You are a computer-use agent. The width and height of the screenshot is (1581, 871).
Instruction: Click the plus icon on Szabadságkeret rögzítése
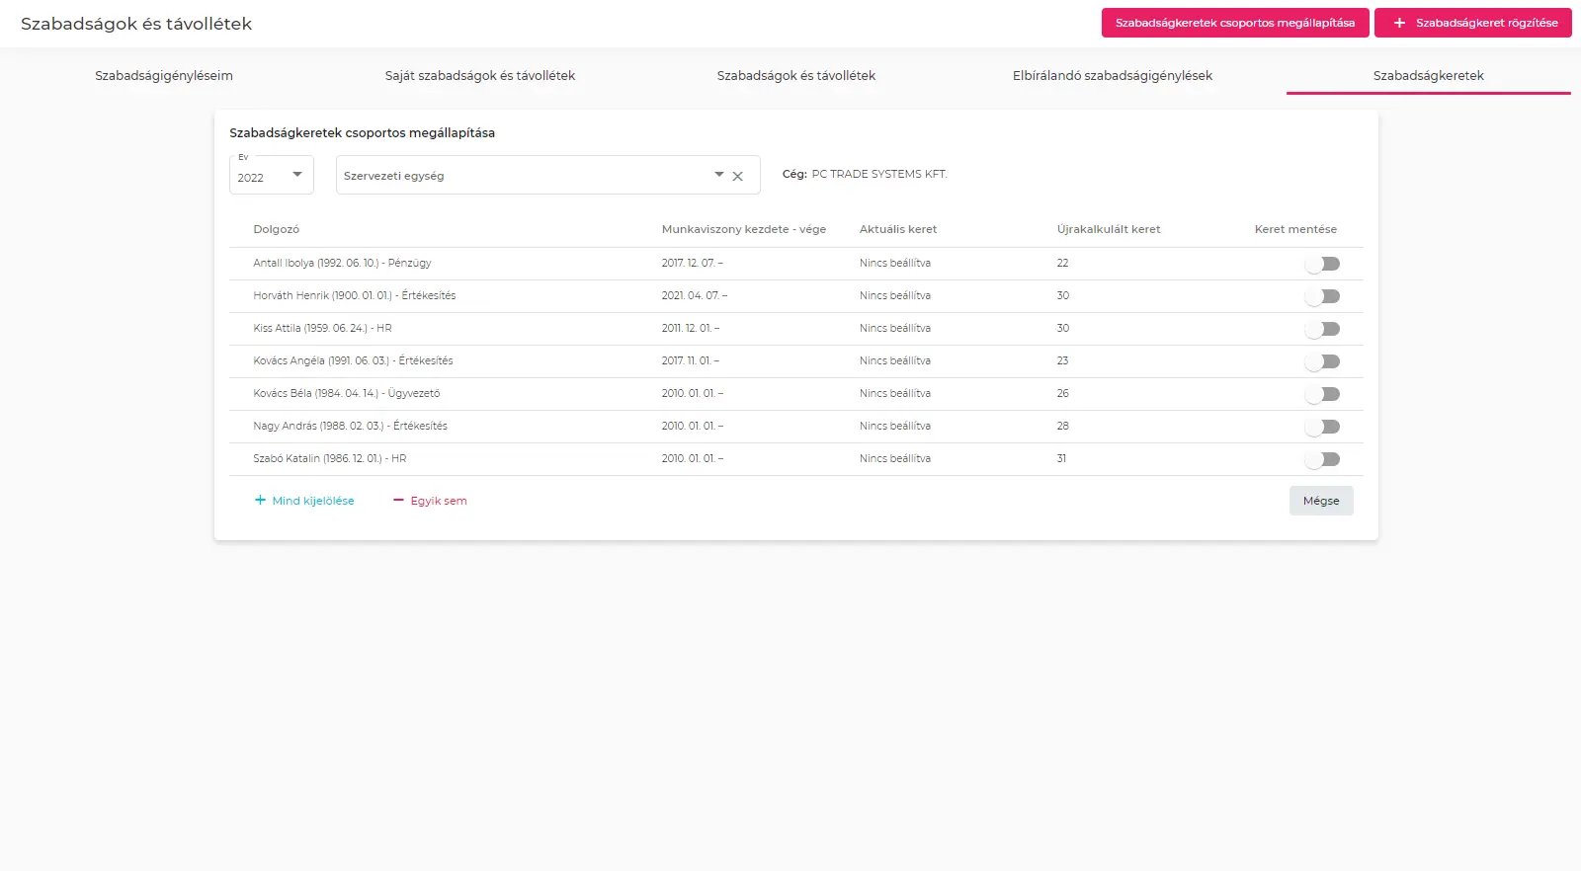(x=1399, y=23)
